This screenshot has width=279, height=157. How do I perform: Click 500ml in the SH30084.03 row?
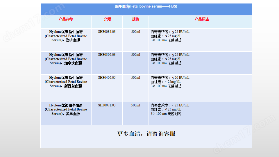[136, 32]
